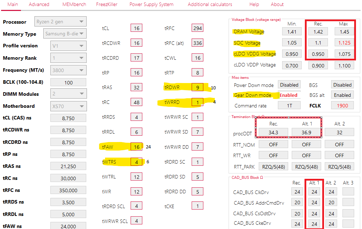The image size is (362, 229).
Task: Open the MEMbench tab
Action: (74, 4)
